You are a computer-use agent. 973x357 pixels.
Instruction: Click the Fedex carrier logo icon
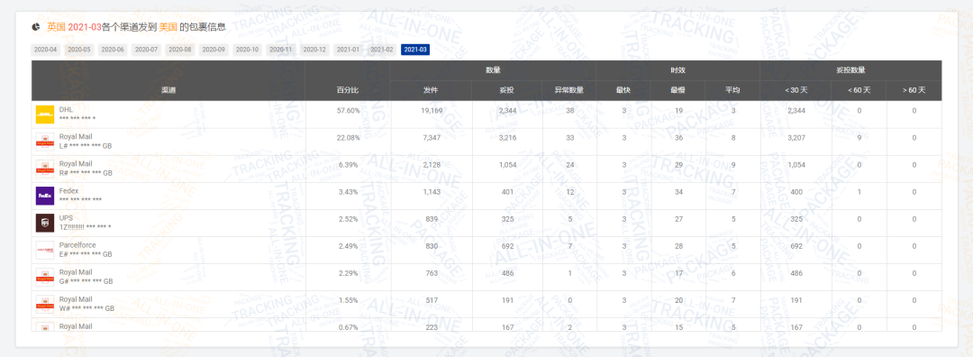(45, 196)
